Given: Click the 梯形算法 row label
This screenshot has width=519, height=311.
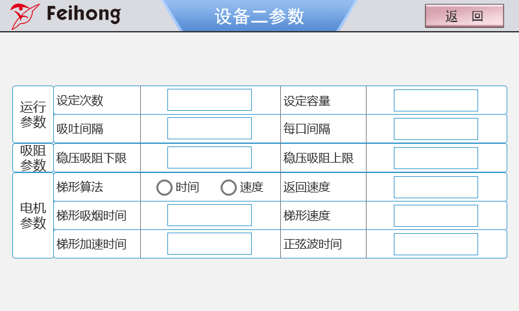Looking at the screenshot, I should 80,187.
